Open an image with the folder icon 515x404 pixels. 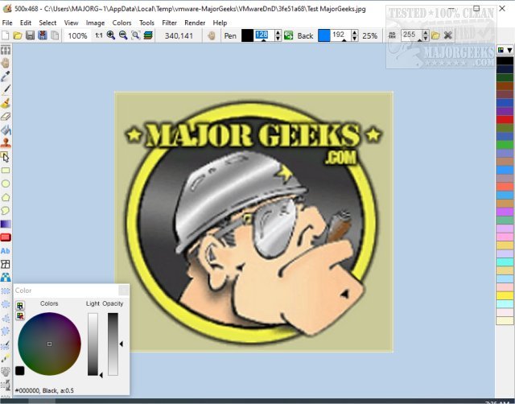point(18,35)
